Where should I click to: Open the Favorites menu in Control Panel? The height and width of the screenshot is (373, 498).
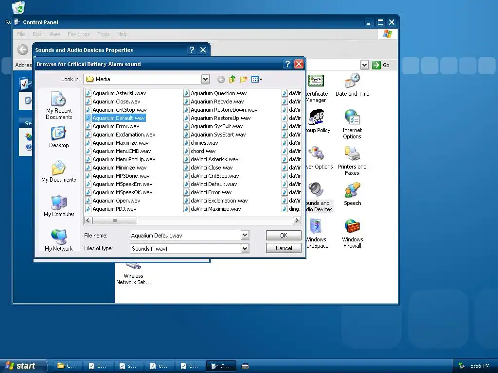click(78, 34)
